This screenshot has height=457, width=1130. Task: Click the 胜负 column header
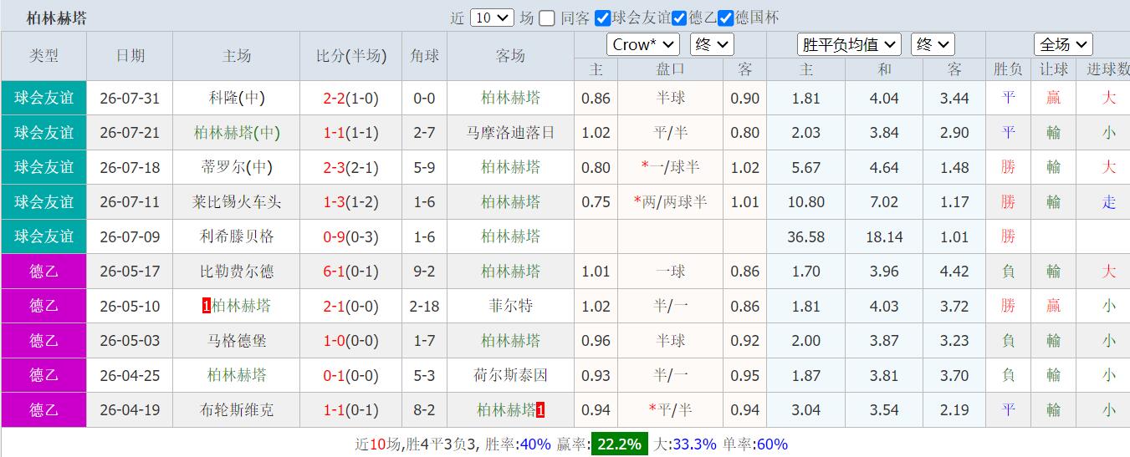pyautogui.click(x=1008, y=69)
